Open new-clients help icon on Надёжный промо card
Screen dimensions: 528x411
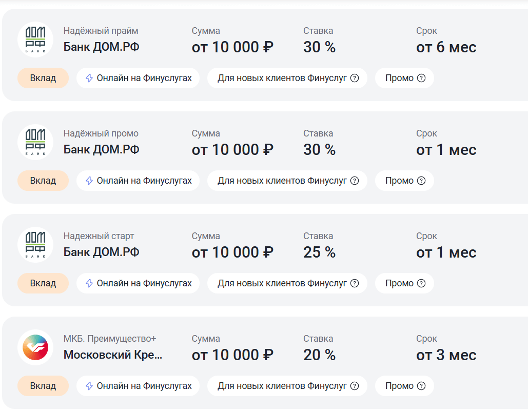point(355,181)
